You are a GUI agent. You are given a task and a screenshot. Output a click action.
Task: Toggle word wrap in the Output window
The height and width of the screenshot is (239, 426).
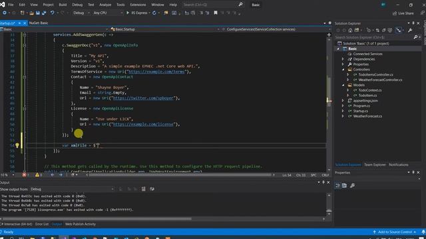152,189
